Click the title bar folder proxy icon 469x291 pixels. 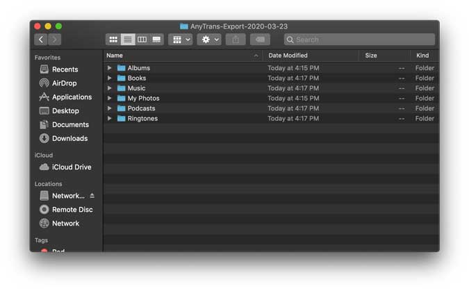184,26
